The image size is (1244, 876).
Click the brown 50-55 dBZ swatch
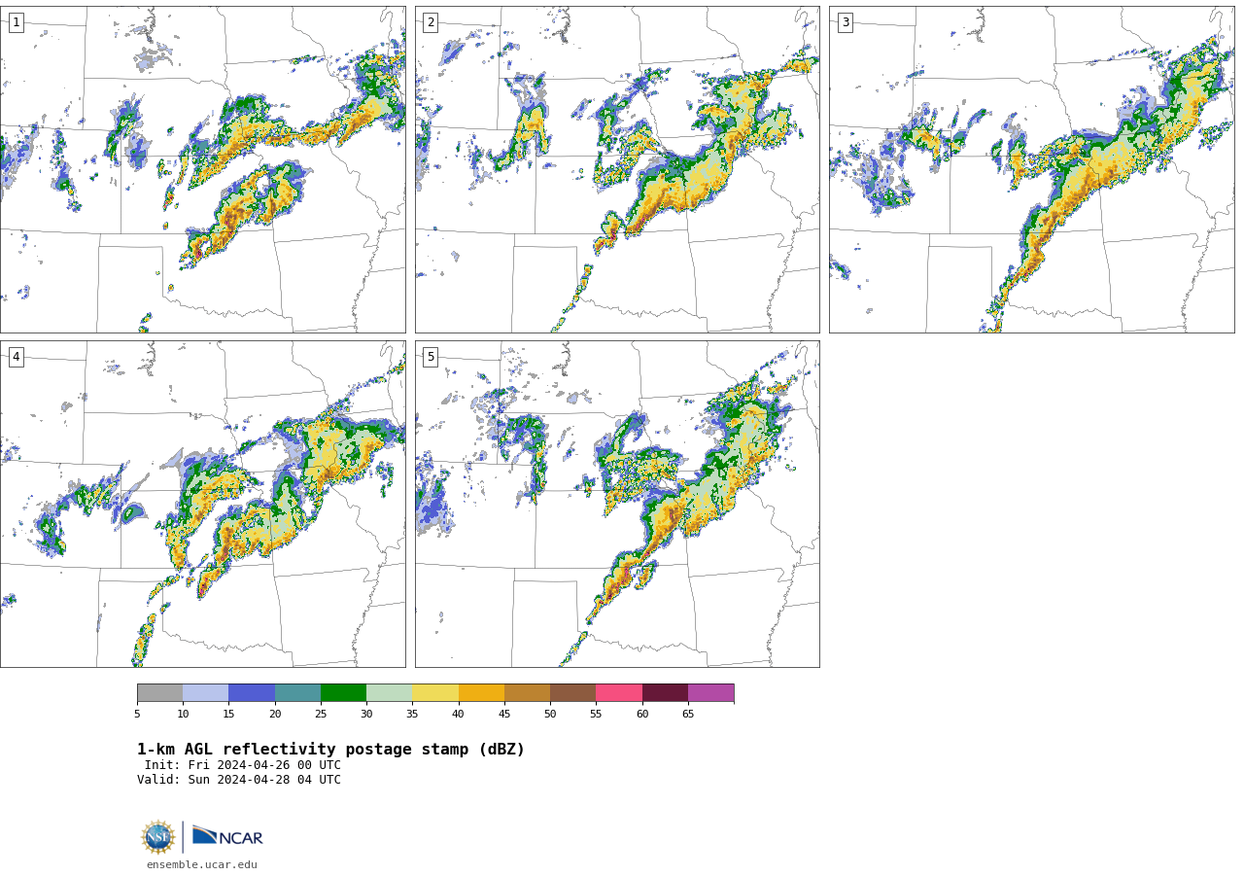pos(573,693)
